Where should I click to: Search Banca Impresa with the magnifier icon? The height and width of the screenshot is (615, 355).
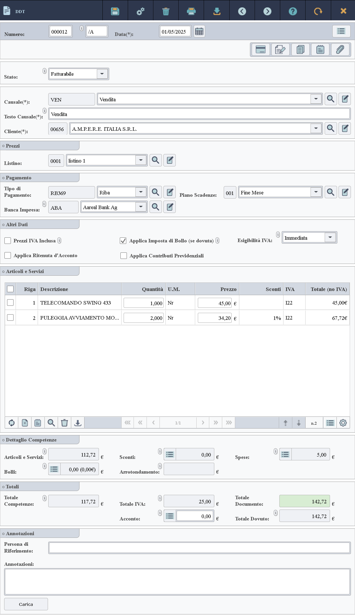click(155, 207)
